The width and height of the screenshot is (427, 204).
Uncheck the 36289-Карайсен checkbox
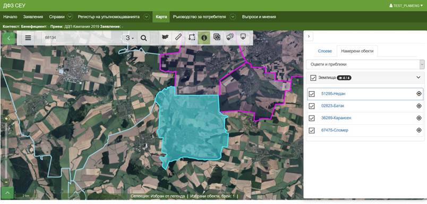312,118
